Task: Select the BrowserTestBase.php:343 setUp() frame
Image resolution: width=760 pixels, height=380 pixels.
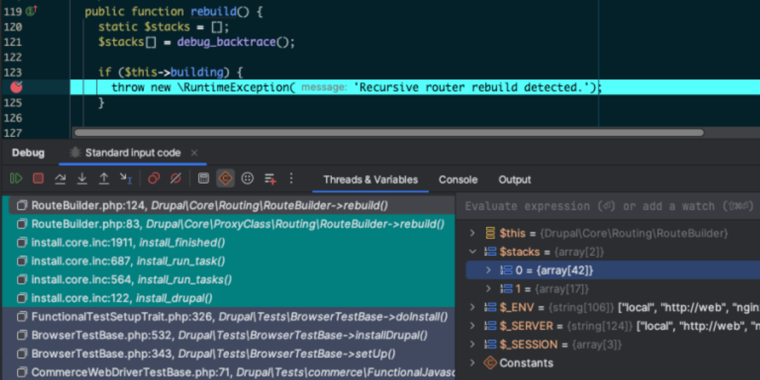Action: [x=228, y=353]
